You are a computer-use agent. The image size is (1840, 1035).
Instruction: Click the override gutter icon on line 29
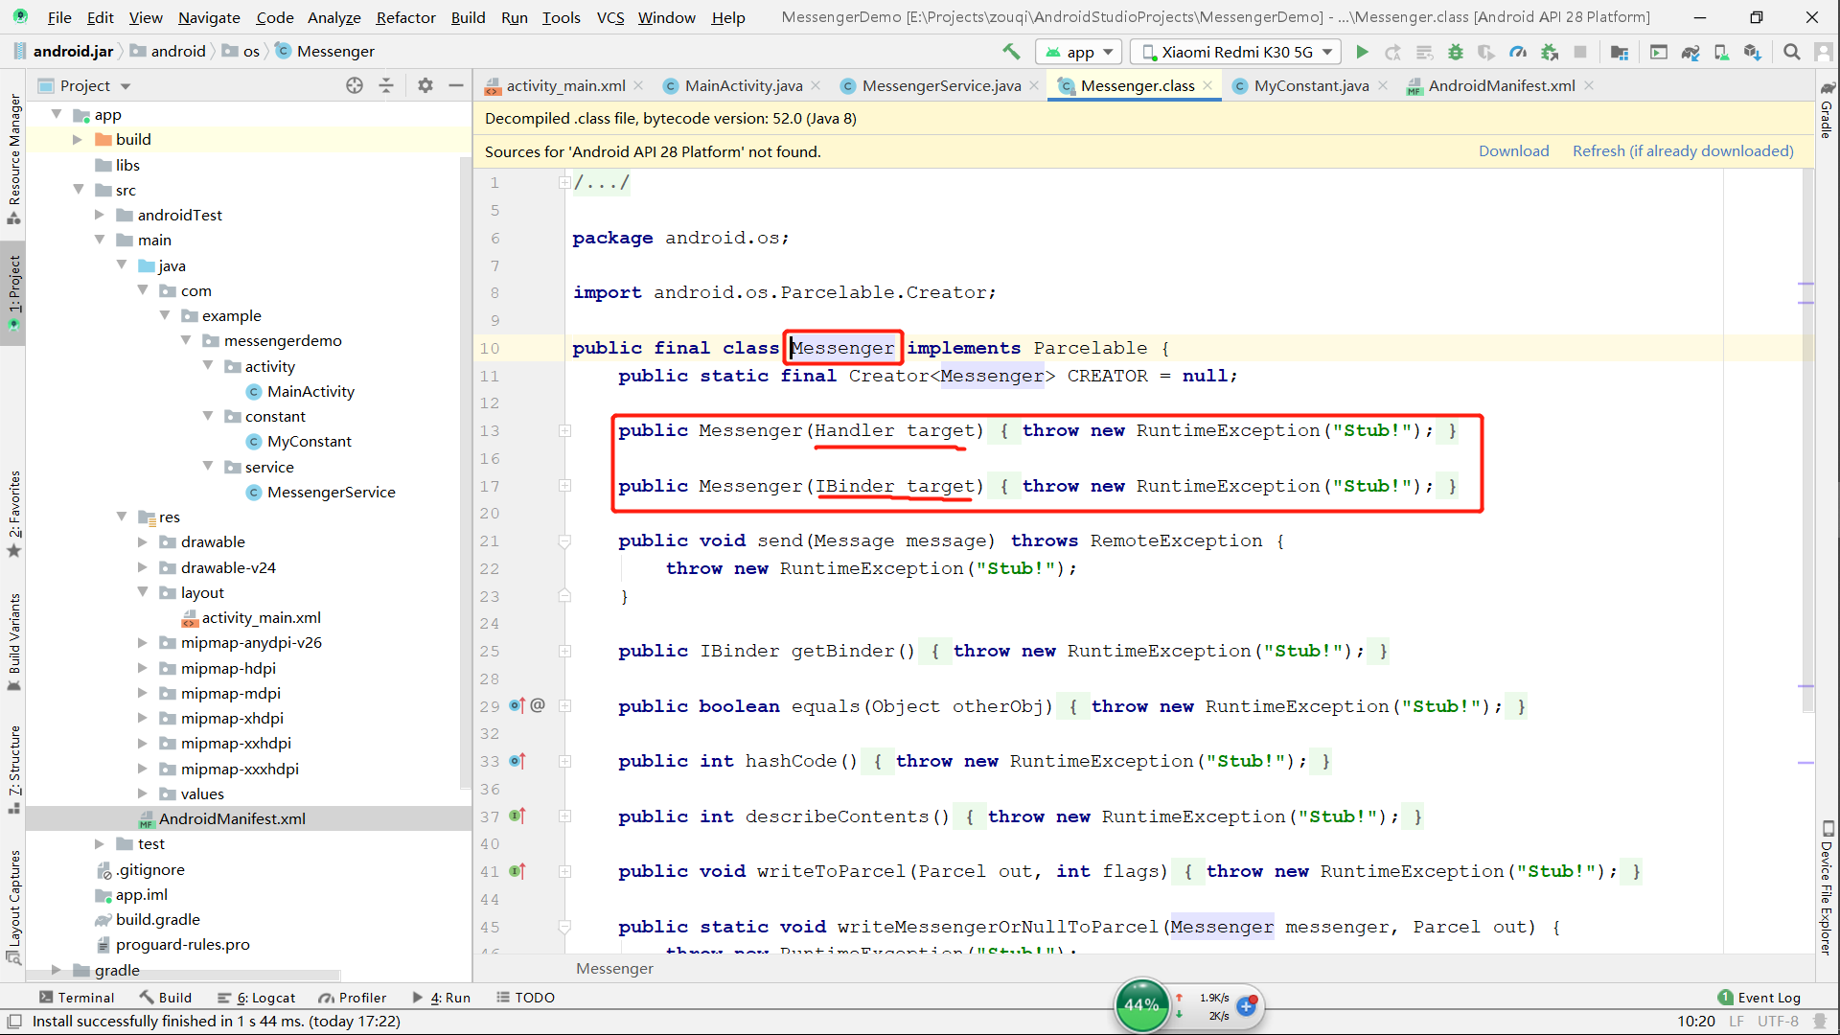[517, 705]
